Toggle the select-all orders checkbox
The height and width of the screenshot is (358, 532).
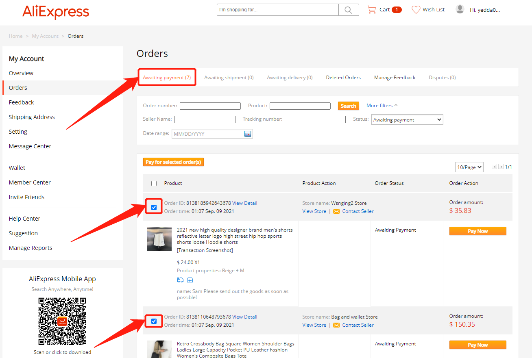pyautogui.click(x=154, y=183)
